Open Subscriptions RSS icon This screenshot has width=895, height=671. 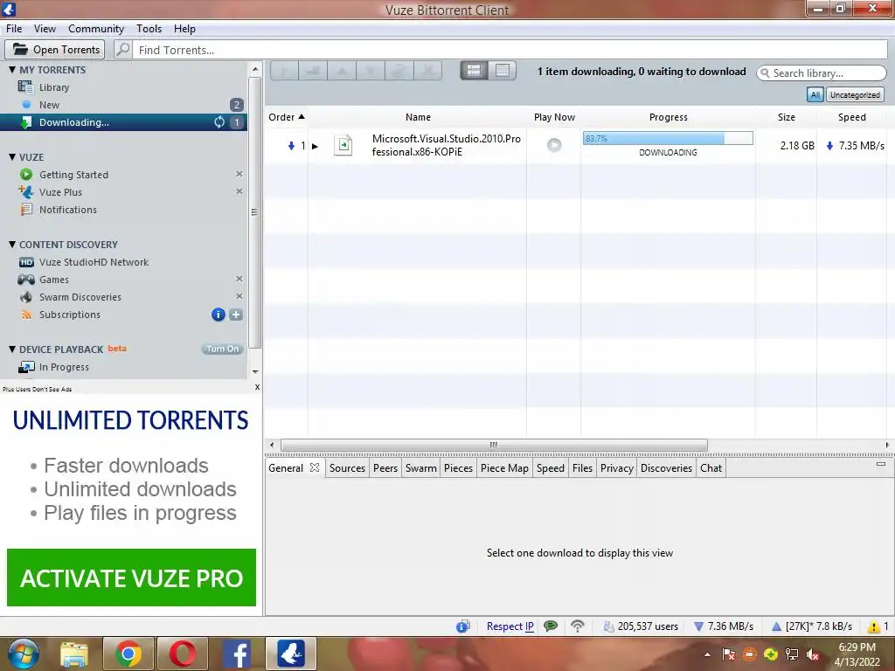(x=25, y=315)
